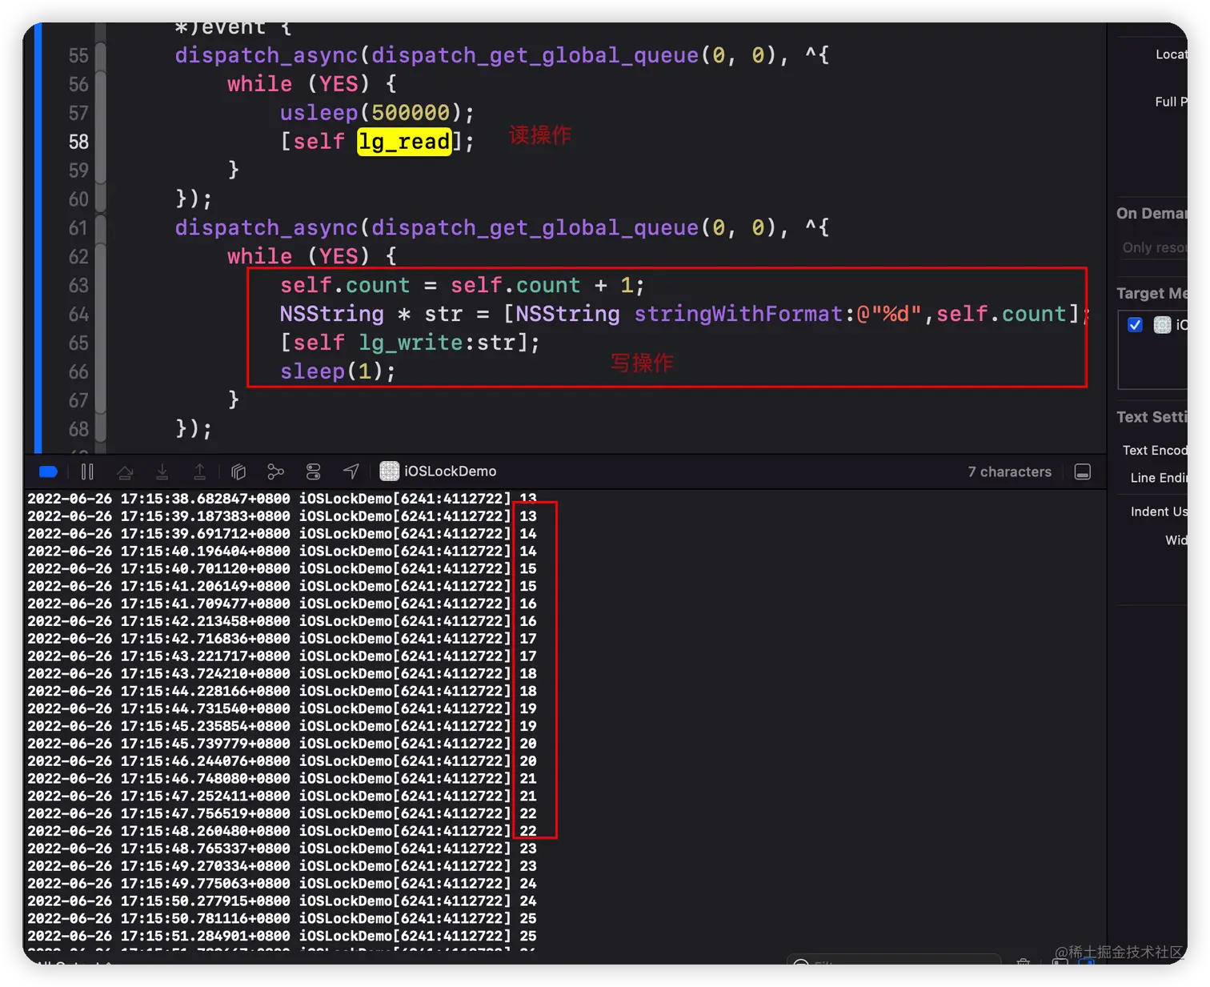Viewport: 1210px width, 987px height.
Task: Click console line timestamped 17:15:42.716836
Action: click(282, 639)
